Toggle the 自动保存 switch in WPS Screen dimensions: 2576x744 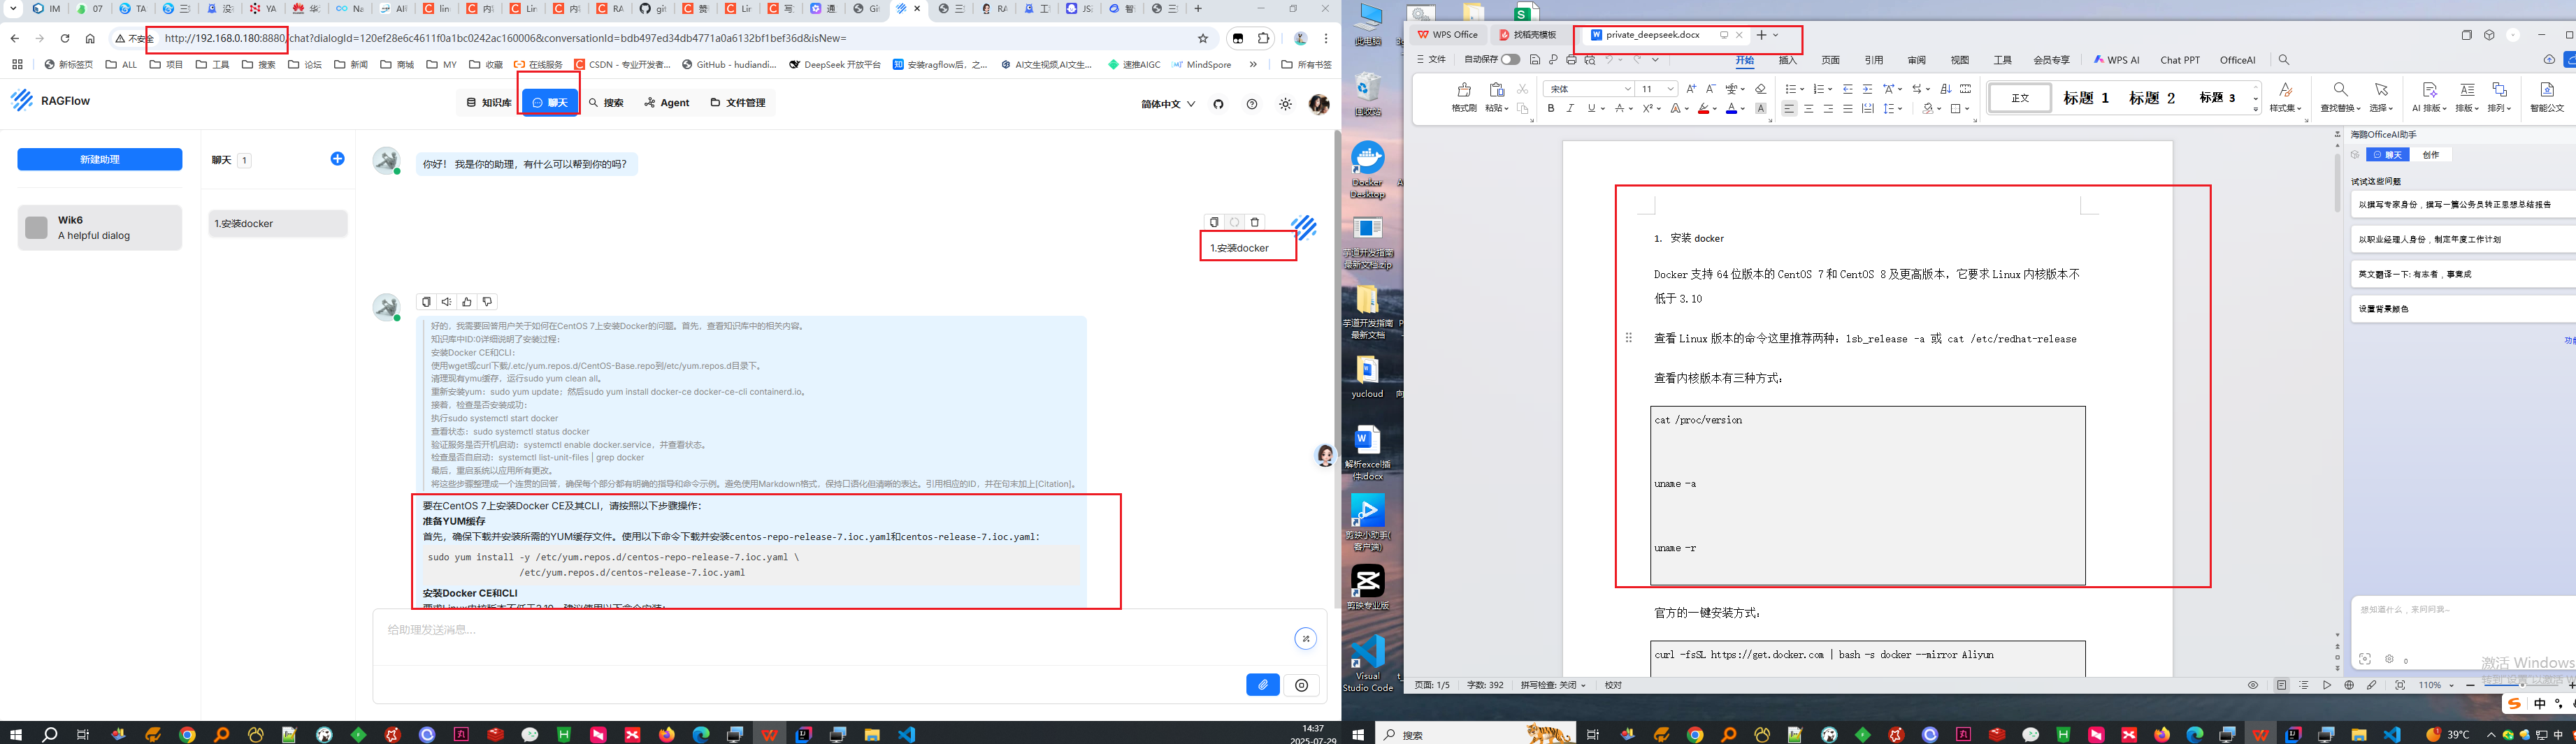pyautogui.click(x=1510, y=60)
